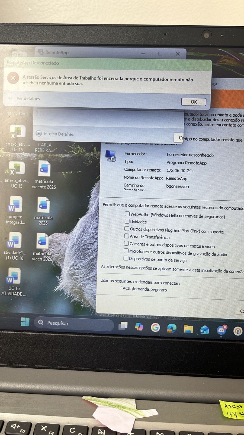The height and width of the screenshot is (435, 244).
Task: Check the Unidades checkbox
Action: 127,221
